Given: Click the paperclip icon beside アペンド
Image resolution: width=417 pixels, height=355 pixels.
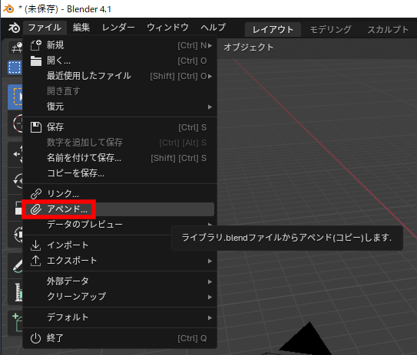Looking at the screenshot, I should 35,209.
